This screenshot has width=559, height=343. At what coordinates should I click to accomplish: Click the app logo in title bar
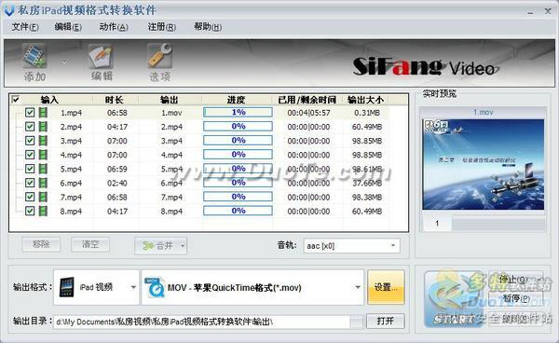tap(9, 10)
